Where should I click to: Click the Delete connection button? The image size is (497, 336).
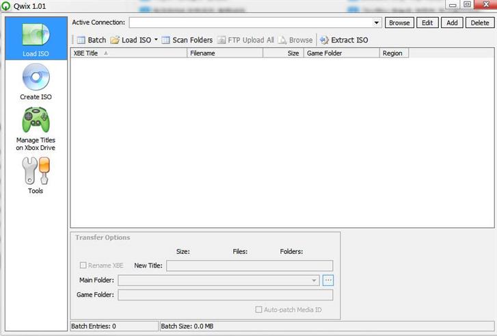479,23
